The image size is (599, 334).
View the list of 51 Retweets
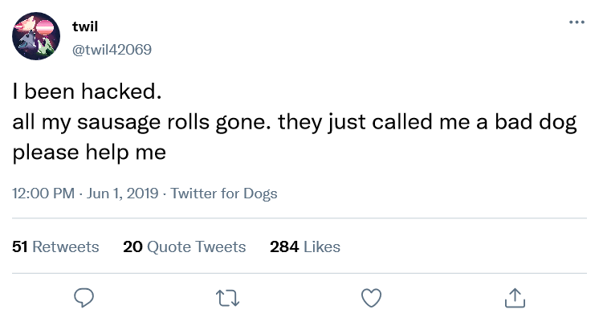coord(56,246)
